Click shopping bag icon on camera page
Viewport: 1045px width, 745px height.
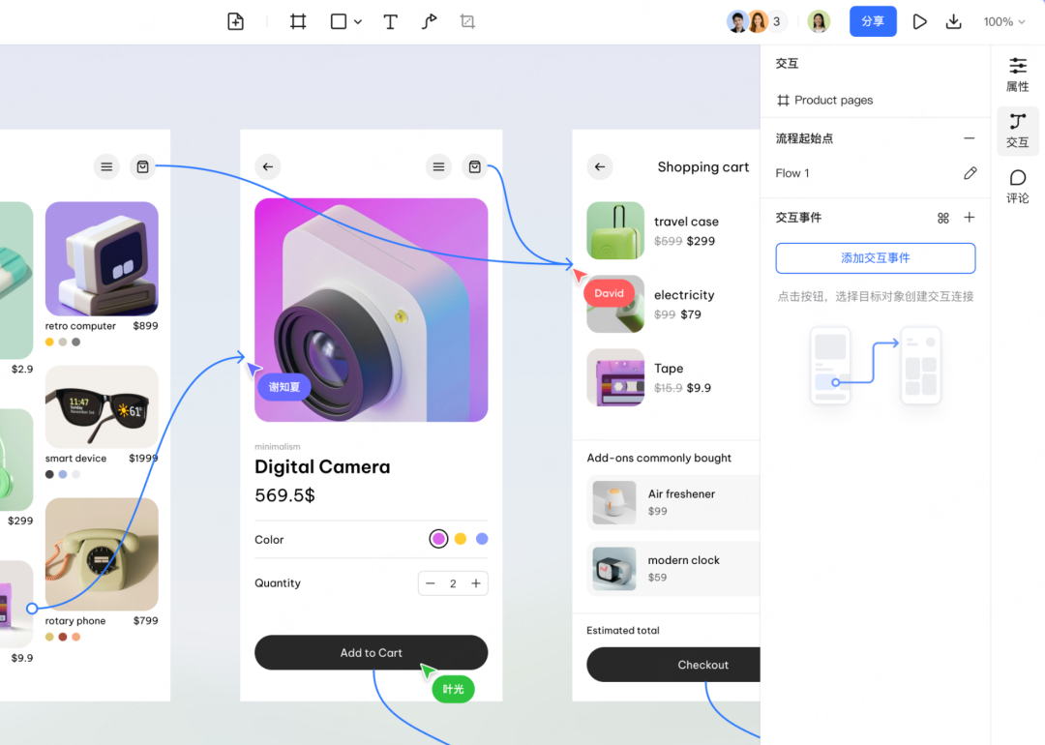pos(474,166)
